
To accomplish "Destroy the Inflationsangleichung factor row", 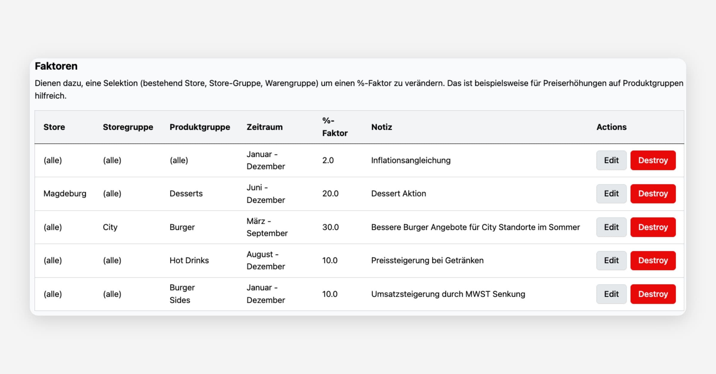I will coord(653,160).
